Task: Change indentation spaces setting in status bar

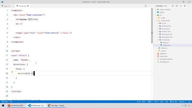Action: [150, 102]
